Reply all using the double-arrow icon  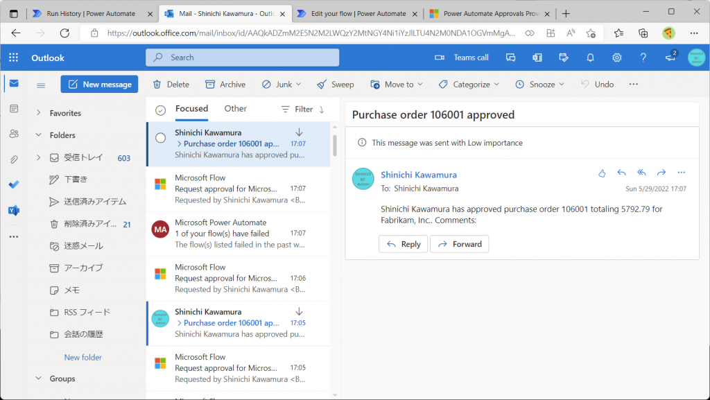[x=641, y=173]
